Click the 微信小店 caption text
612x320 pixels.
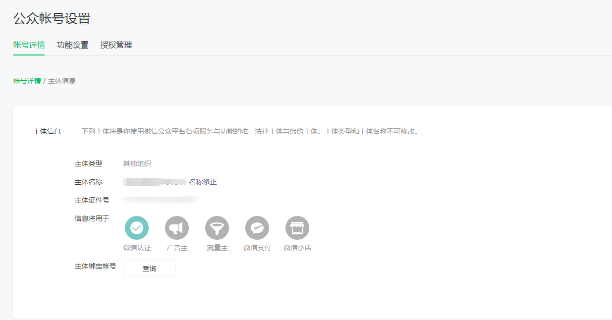[x=297, y=248]
